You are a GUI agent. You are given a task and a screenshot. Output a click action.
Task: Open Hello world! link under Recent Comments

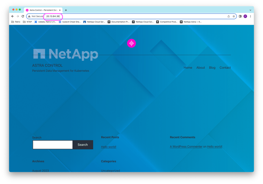point(215,147)
